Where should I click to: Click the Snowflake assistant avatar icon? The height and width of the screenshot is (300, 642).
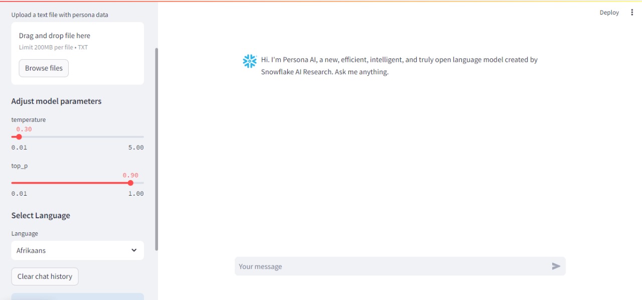click(x=249, y=61)
